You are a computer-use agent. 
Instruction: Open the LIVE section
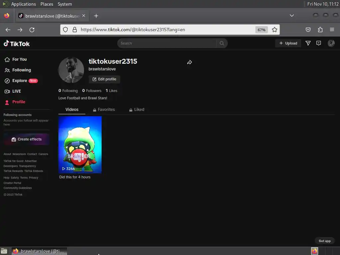coord(13,91)
